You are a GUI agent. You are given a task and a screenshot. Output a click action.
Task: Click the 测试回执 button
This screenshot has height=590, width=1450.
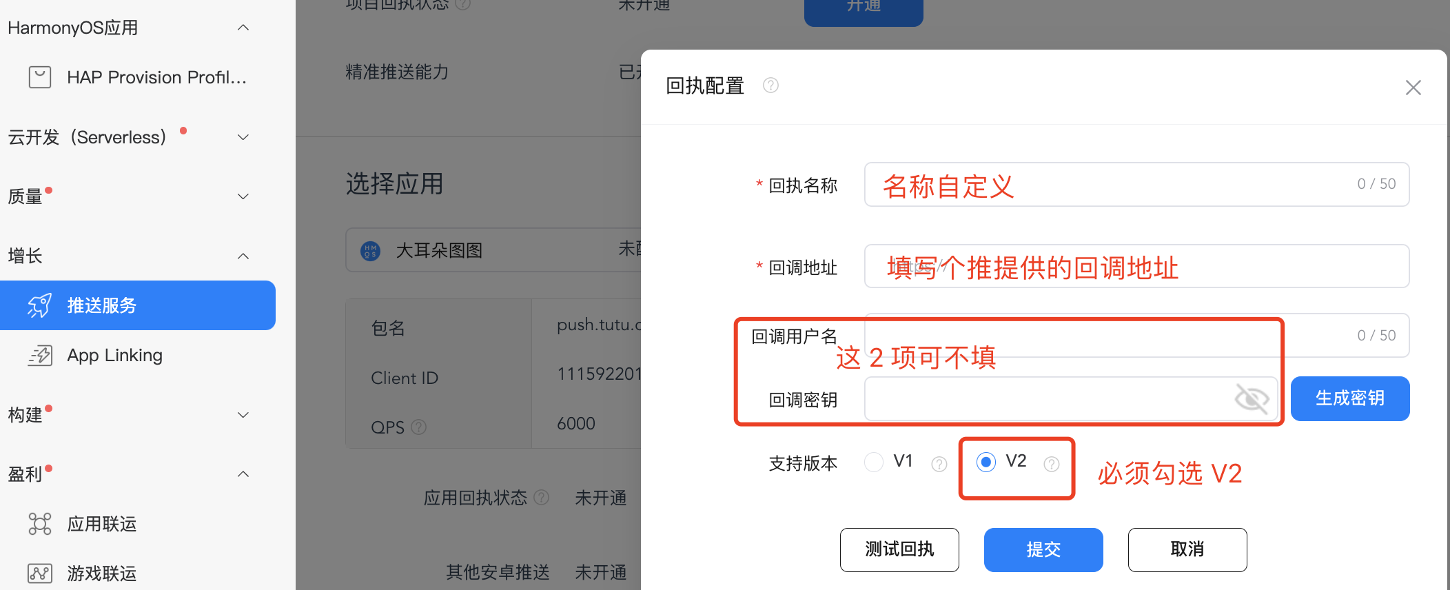tap(899, 550)
